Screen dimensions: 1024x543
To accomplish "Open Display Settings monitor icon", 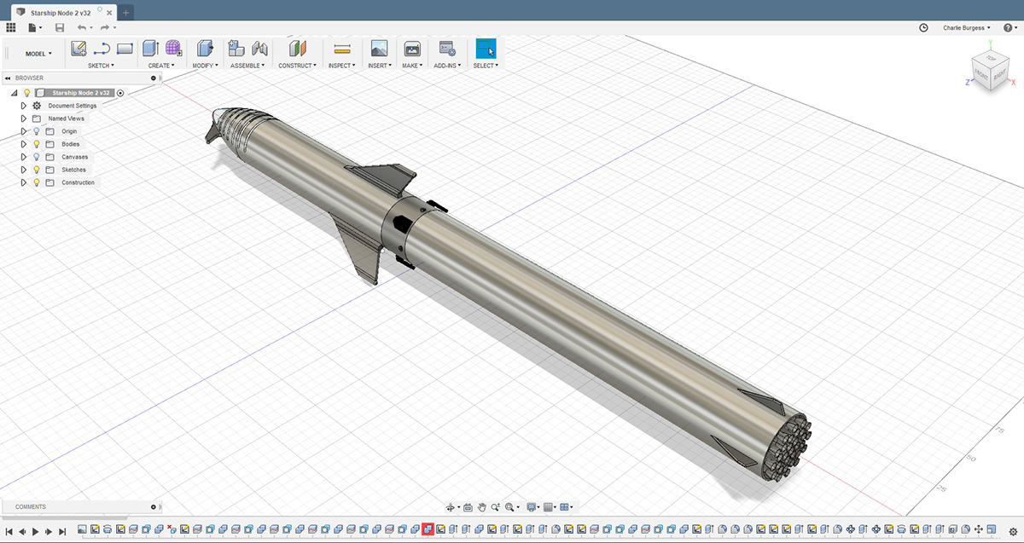I will click(x=531, y=507).
